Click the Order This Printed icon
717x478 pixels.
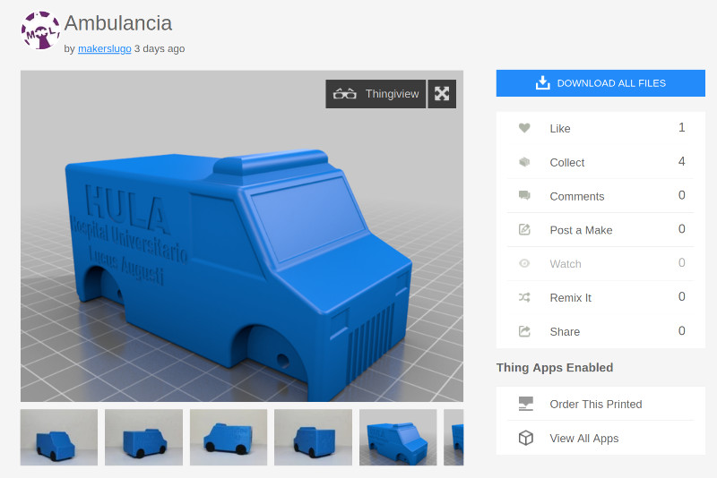[x=526, y=404]
